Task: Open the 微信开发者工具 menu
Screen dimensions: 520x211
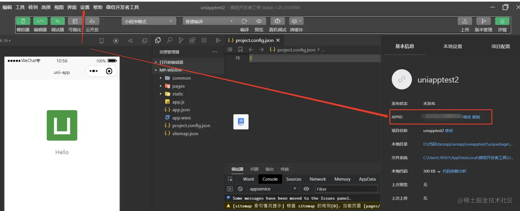Action: pyautogui.click(x=122, y=7)
